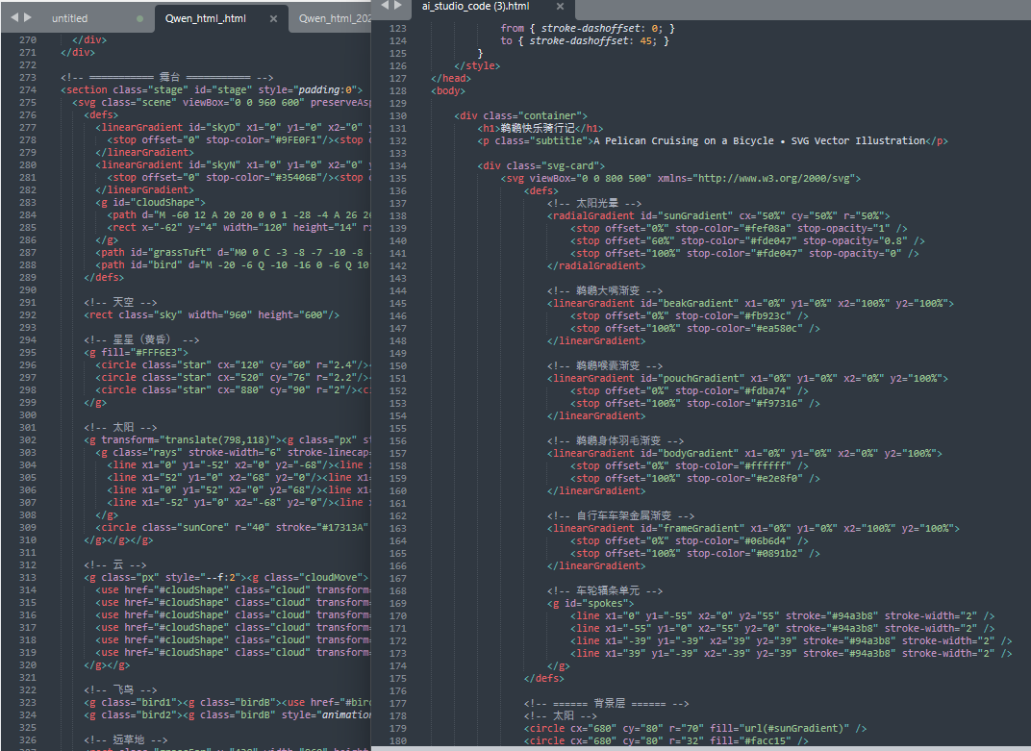
Task: Click the stop-color="#06b6d4" line
Action: click(689, 539)
